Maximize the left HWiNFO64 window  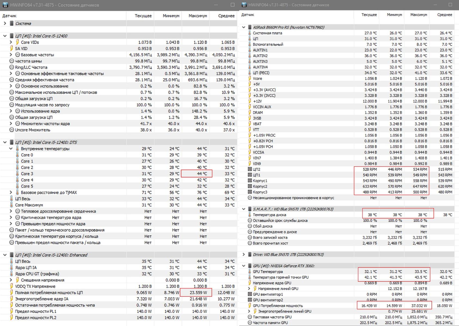[232, 5]
